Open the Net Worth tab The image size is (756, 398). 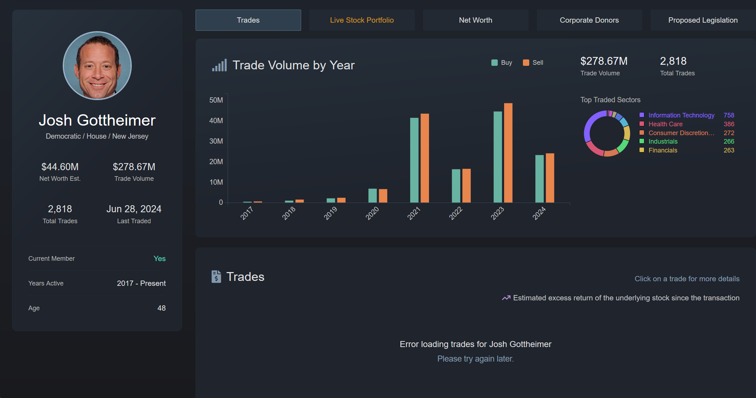475,20
